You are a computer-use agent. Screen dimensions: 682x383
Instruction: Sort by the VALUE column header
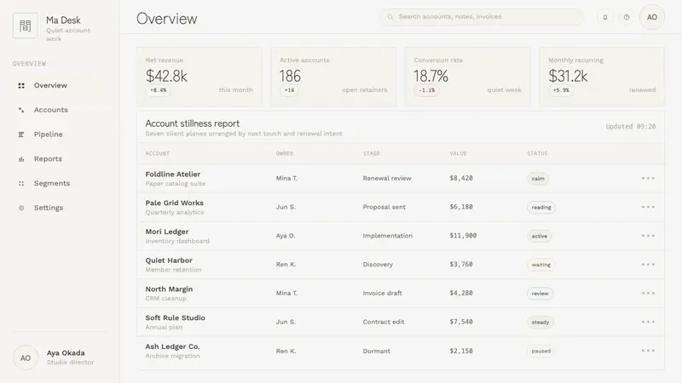[x=458, y=153]
